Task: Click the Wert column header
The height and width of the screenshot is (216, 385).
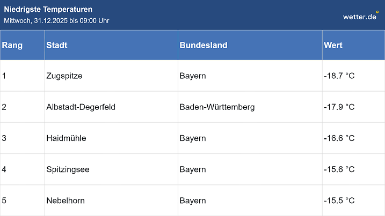Action: (x=333, y=45)
